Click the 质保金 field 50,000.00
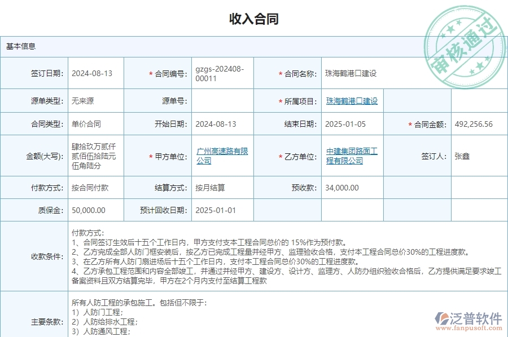 [90, 210]
